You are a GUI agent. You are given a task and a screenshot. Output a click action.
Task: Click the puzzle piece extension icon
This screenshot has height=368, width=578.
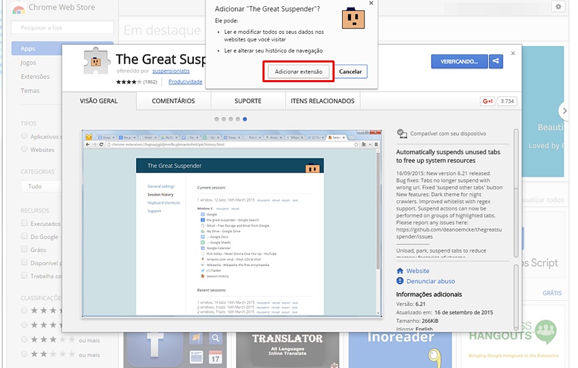pyautogui.click(x=96, y=61)
